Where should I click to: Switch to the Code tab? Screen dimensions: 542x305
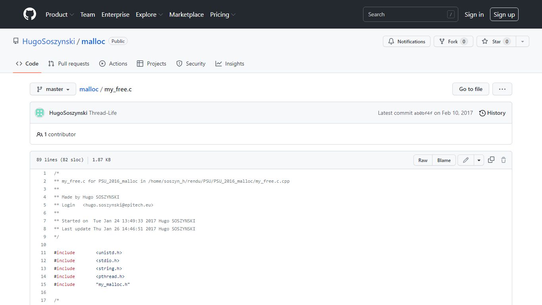(27, 64)
